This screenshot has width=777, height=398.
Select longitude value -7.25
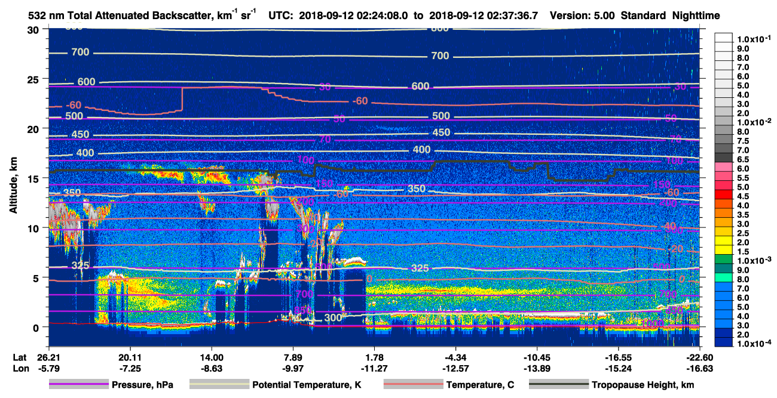click(130, 368)
